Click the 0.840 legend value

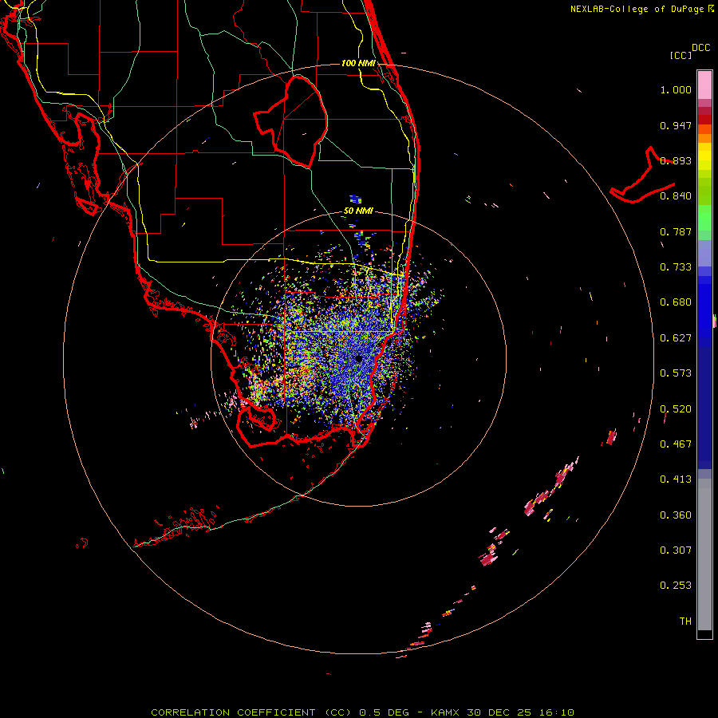(x=676, y=196)
